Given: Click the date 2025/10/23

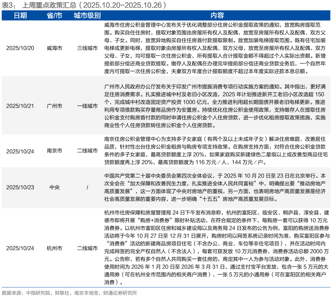Looking at the screenshot, I should pos(21,187).
